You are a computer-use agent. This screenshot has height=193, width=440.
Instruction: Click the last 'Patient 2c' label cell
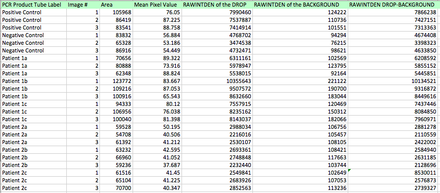pos(34,188)
